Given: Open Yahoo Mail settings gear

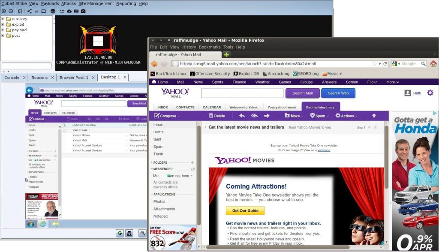Looking at the screenshot, I should [x=430, y=93].
